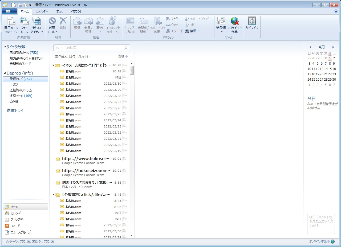Toggle flag on お名前.com 2022/03/22 message
This screenshot has height=247, width=341.
(x=125, y=133)
